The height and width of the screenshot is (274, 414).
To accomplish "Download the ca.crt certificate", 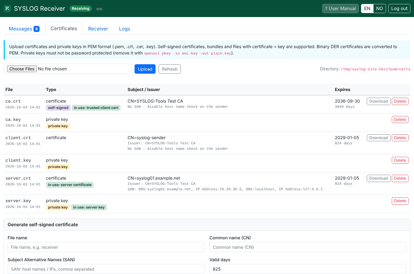I will pos(378,101).
